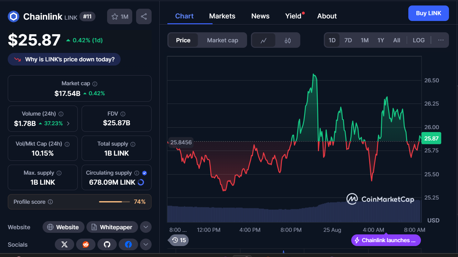This screenshot has height=257, width=458.
Task: Click FDV info icon
Action: (123, 114)
